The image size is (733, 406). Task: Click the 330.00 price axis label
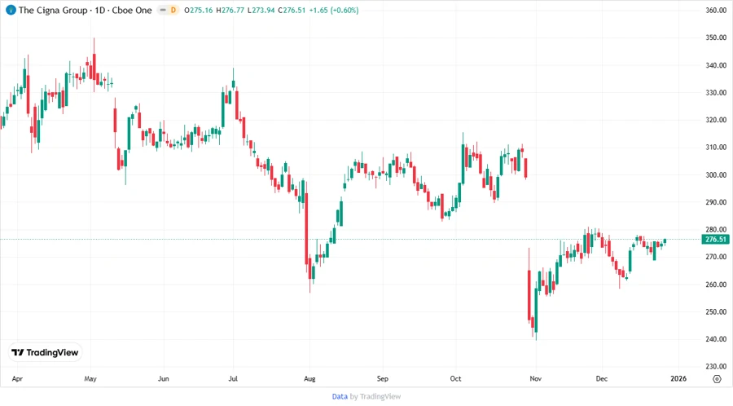pos(716,93)
